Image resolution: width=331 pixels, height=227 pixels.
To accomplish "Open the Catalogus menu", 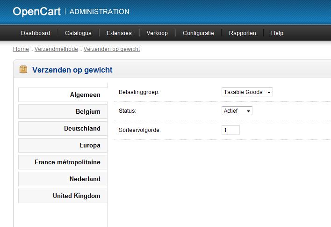I will (78, 33).
